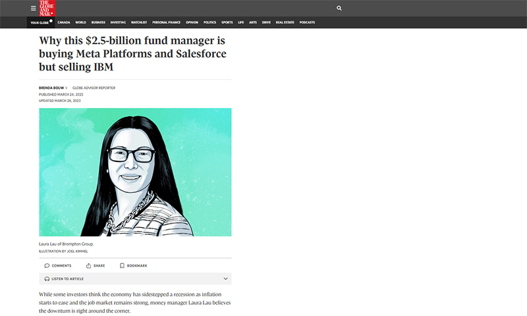Click the Share icon

pos(88,265)
